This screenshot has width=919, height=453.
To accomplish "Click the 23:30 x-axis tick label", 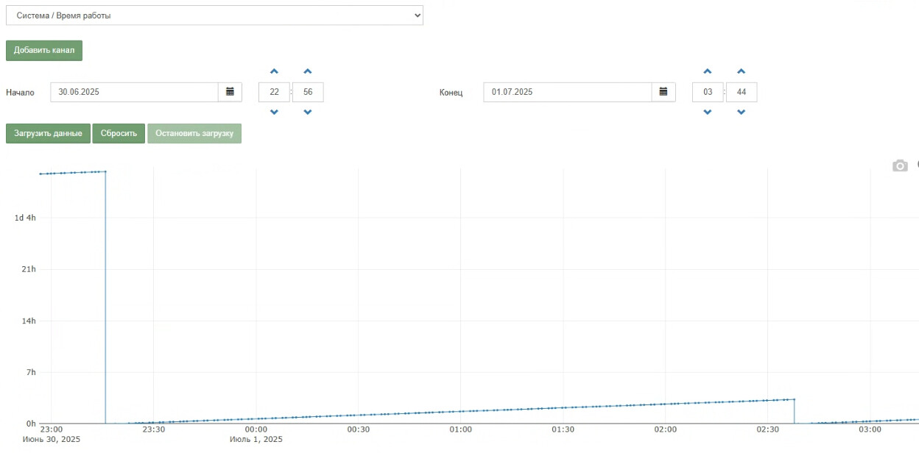I will (x=153, y=429).
